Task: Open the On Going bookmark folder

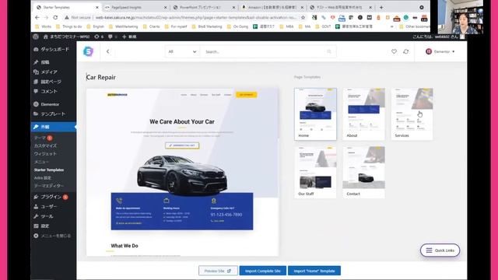Action: tap(237, 26)
